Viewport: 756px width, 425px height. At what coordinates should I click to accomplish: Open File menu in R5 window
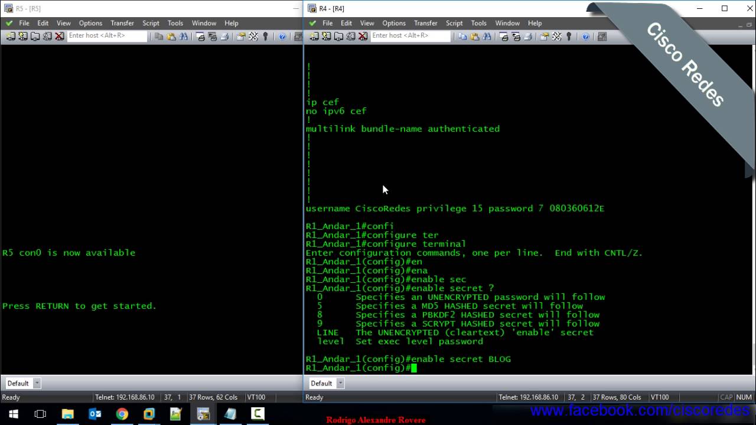click(x=24, y=23)
